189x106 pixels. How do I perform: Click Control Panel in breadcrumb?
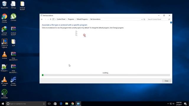61,19
